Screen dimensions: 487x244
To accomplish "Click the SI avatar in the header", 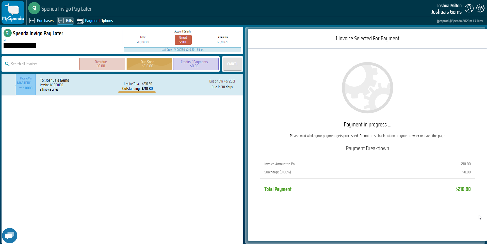I will (34, 8).
